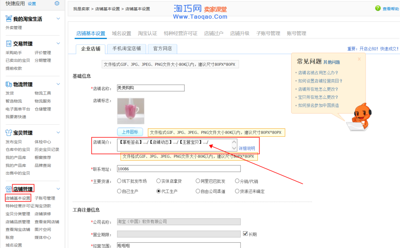
Task: Click the 联系地址 input field
Action: 179,169
